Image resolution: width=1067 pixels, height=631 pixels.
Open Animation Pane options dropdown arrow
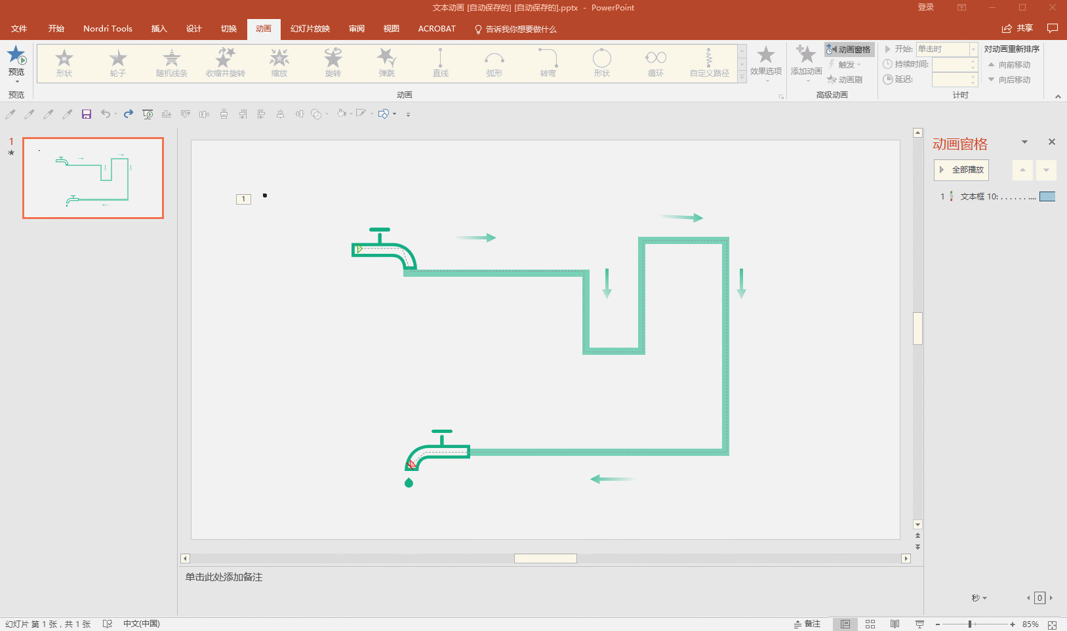coord(1024,142)
